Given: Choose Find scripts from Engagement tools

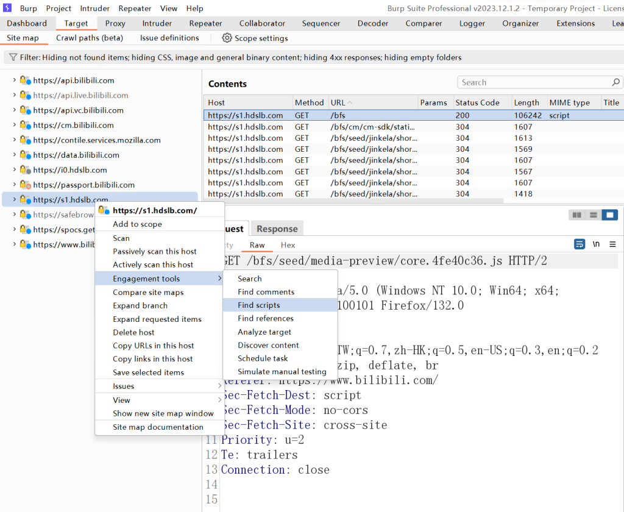Looking at the screenshot, I should [280, 305].
